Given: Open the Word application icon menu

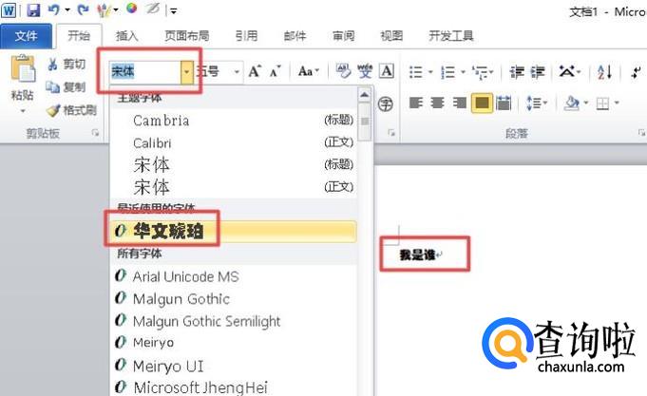Looking at the screenshot, I should (x=9, y=9).
